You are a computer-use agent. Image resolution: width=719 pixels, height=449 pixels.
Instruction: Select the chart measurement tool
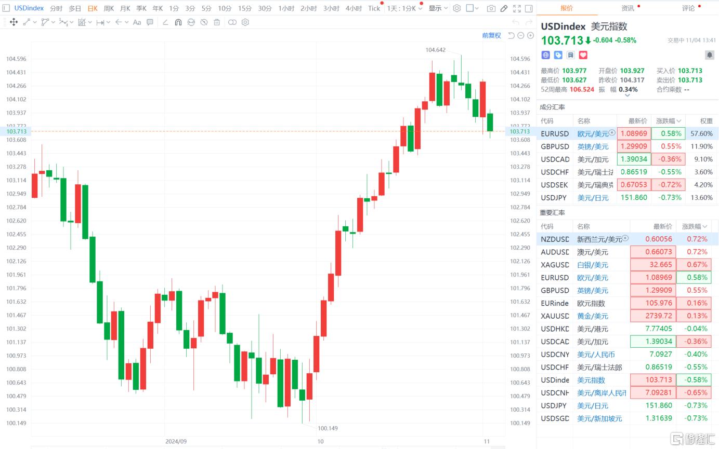82,22
